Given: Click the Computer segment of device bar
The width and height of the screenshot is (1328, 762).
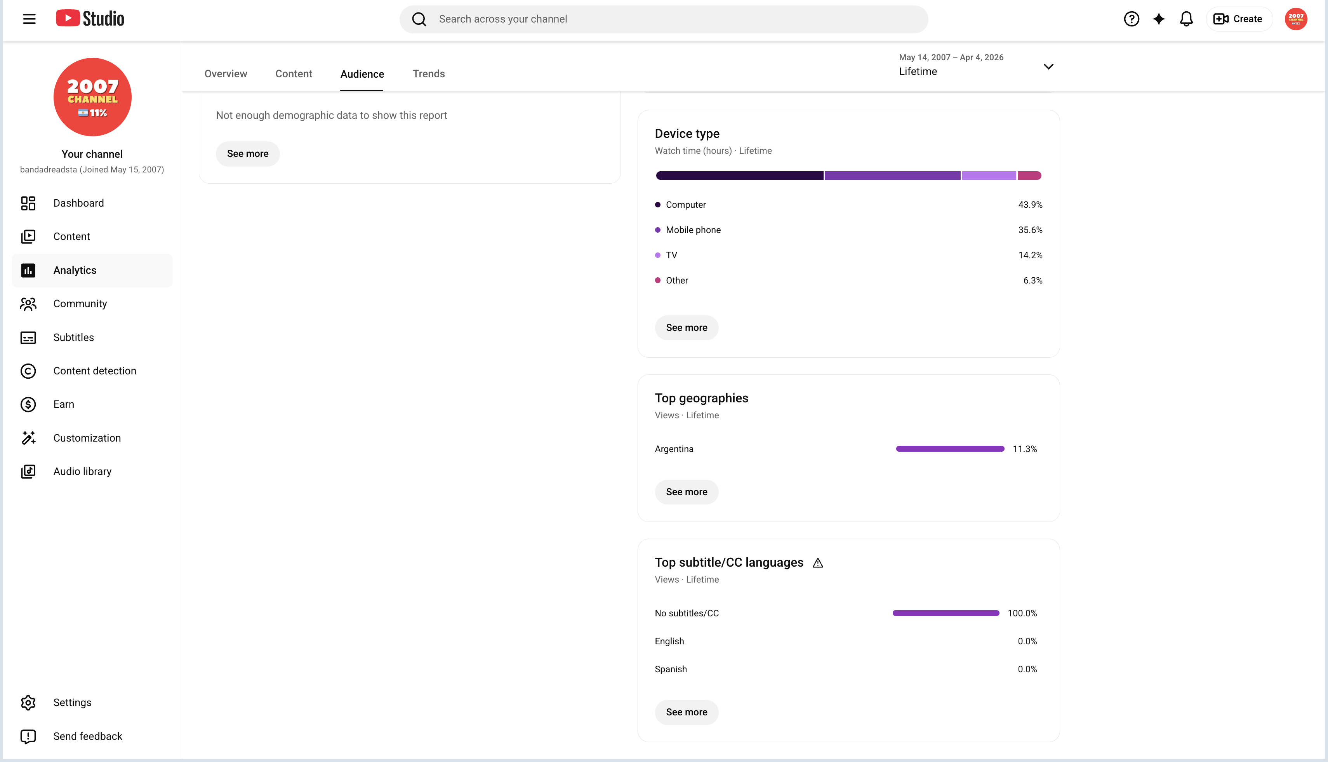Looking at the screenshot, I should click(x=739, y=176).
